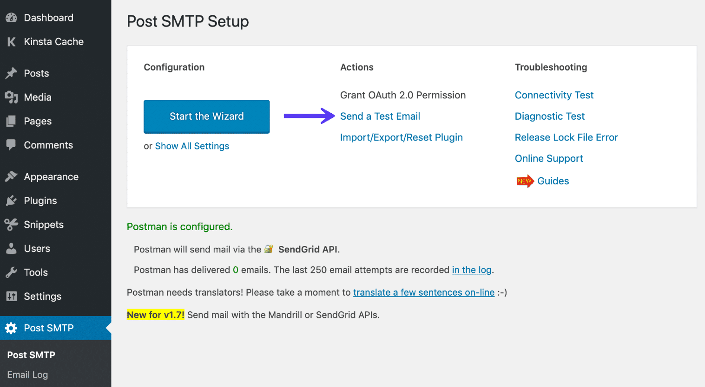Click the Plugins plug icon

11,200
